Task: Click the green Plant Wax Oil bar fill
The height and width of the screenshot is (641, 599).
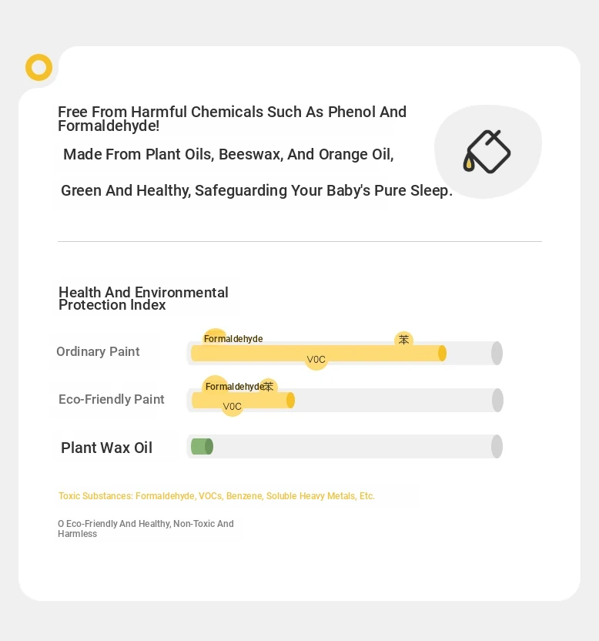Action: pos(202,446)
